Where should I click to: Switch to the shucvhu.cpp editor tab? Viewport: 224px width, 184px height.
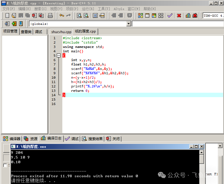tap(61, 32)
